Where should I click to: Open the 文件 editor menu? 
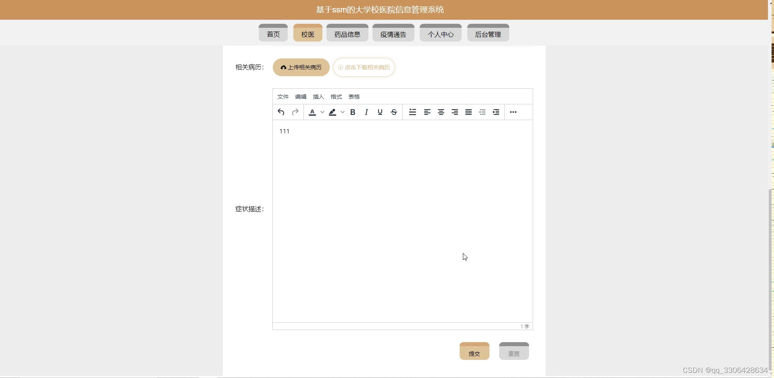(x=283, y=97)
